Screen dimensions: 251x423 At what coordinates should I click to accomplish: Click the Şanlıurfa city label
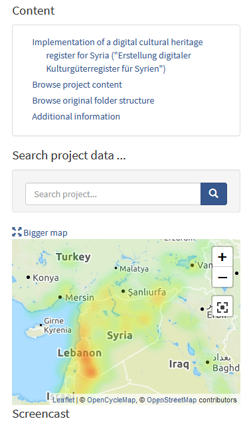tap(147, 292)
